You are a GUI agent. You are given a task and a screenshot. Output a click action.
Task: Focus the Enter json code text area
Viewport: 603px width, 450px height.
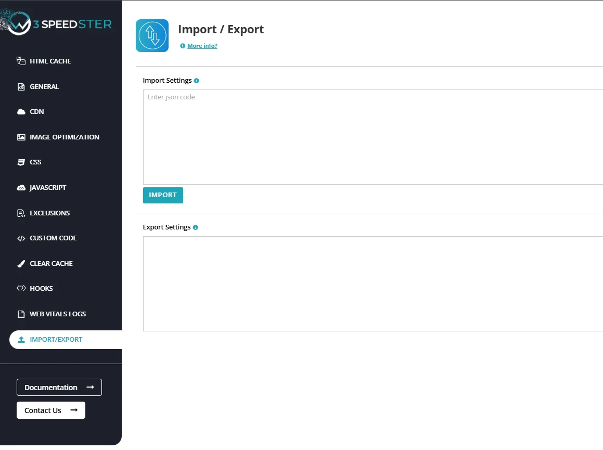373,137
